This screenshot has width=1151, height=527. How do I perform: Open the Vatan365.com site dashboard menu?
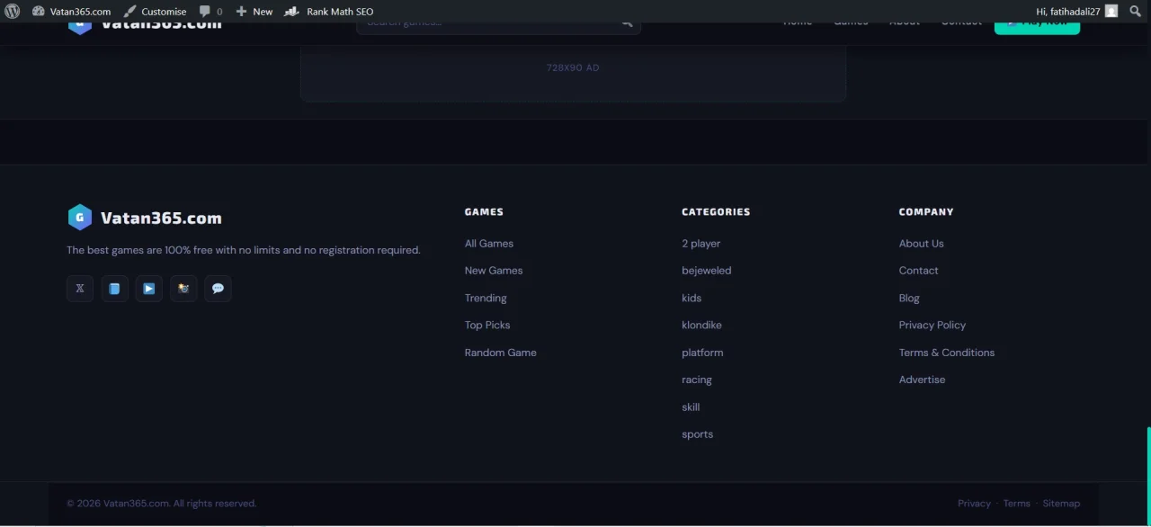pos(71,11)
